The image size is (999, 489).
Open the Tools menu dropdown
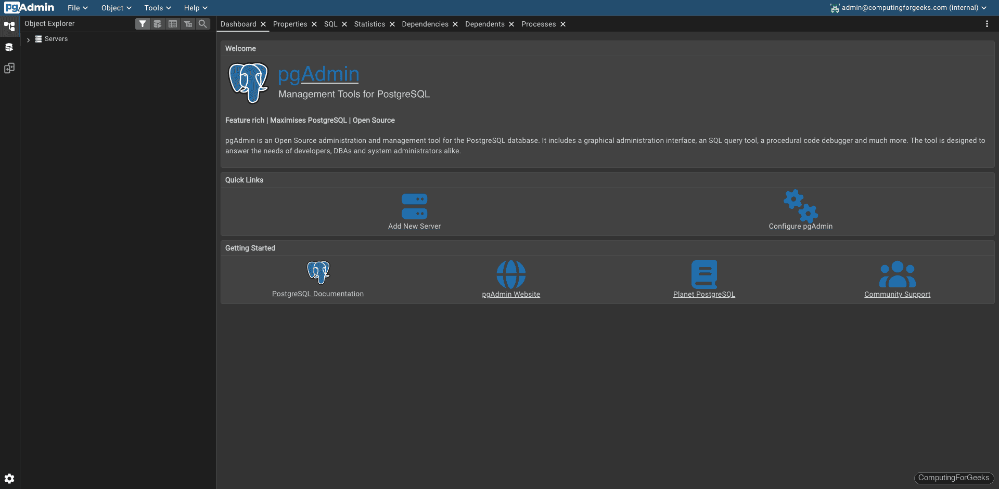click(157, 7)
